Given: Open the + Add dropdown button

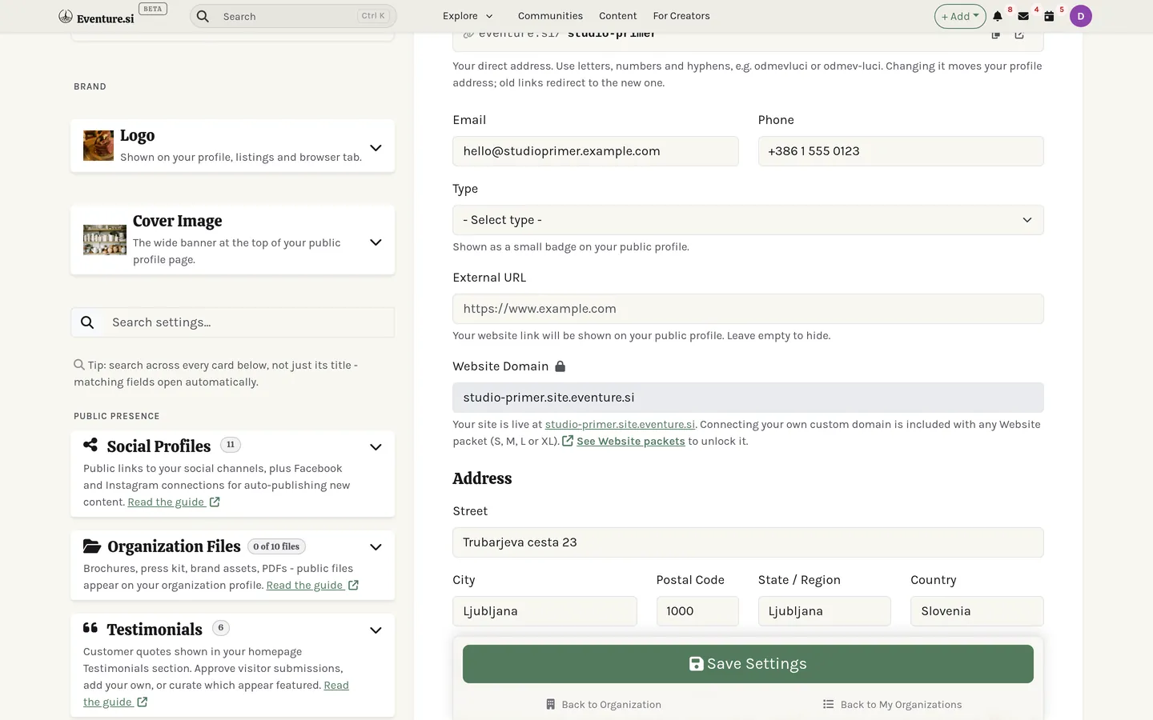Looking at the screenshot, I should click(x=960, y=16).
